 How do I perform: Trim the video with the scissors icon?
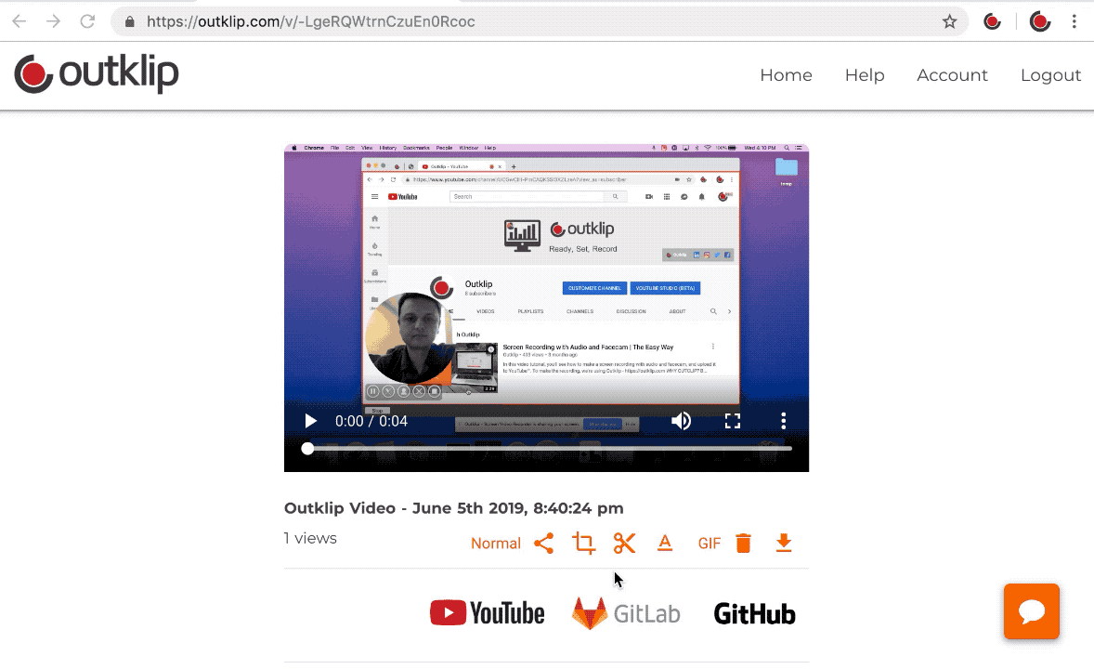click(x=624, y=544)
